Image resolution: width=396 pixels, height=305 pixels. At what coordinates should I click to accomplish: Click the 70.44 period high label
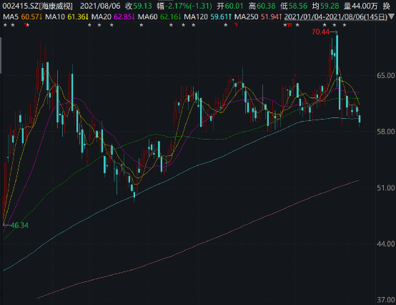pos(320,32)
